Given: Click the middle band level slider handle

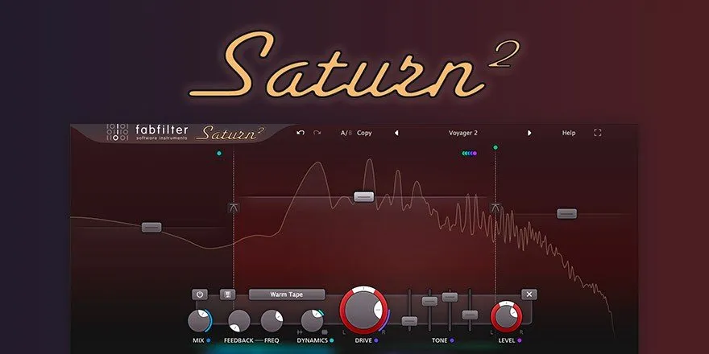Looking at the screenshot, I should pyautogui.click(x=364, y=196).
